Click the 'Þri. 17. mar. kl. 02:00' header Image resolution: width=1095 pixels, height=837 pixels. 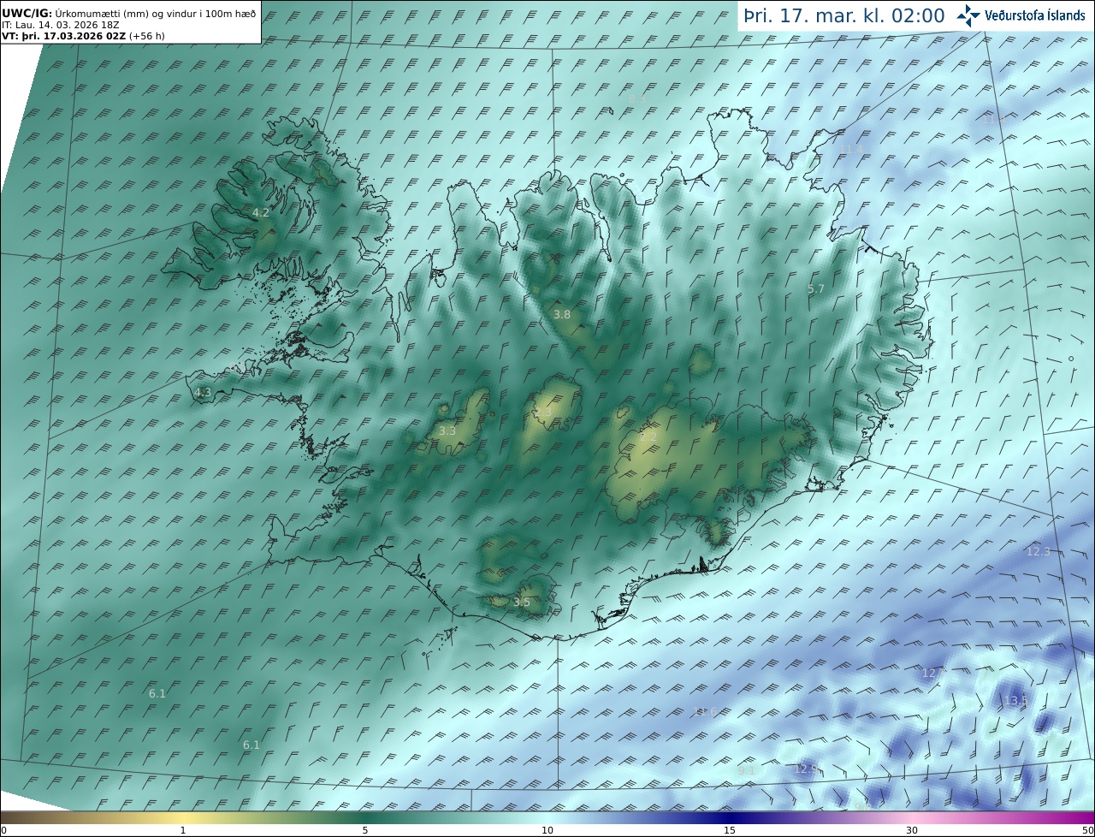click(844, 15)
